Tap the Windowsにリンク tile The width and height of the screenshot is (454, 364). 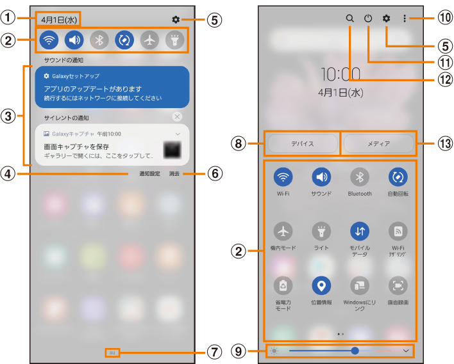point(360,285)
